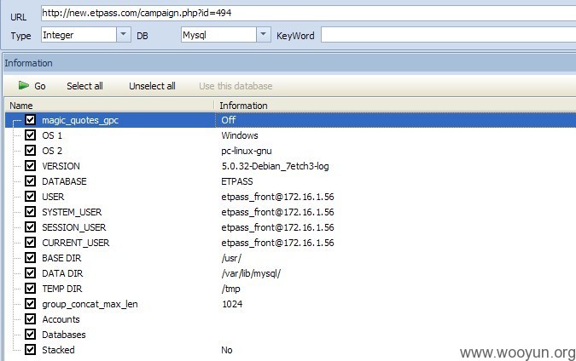Click the No value in Stacked row

pyautogui.click(x=227, y=350)
